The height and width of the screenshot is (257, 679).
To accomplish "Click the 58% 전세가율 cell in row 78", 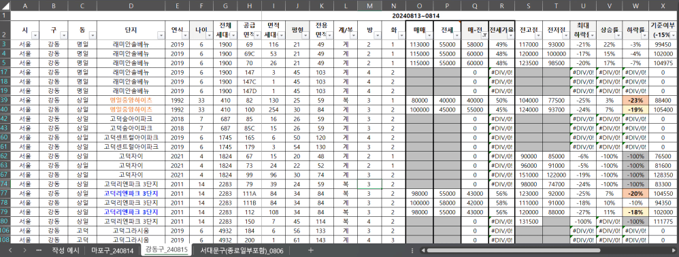I will [501, 203].
